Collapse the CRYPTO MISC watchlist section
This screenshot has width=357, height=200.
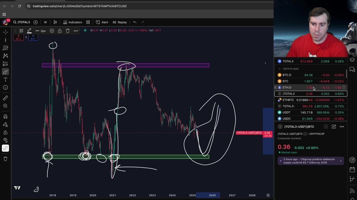pos(279,69)
